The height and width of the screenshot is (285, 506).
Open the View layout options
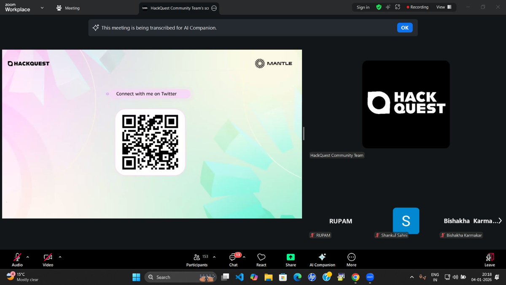[x=444, y=7]
